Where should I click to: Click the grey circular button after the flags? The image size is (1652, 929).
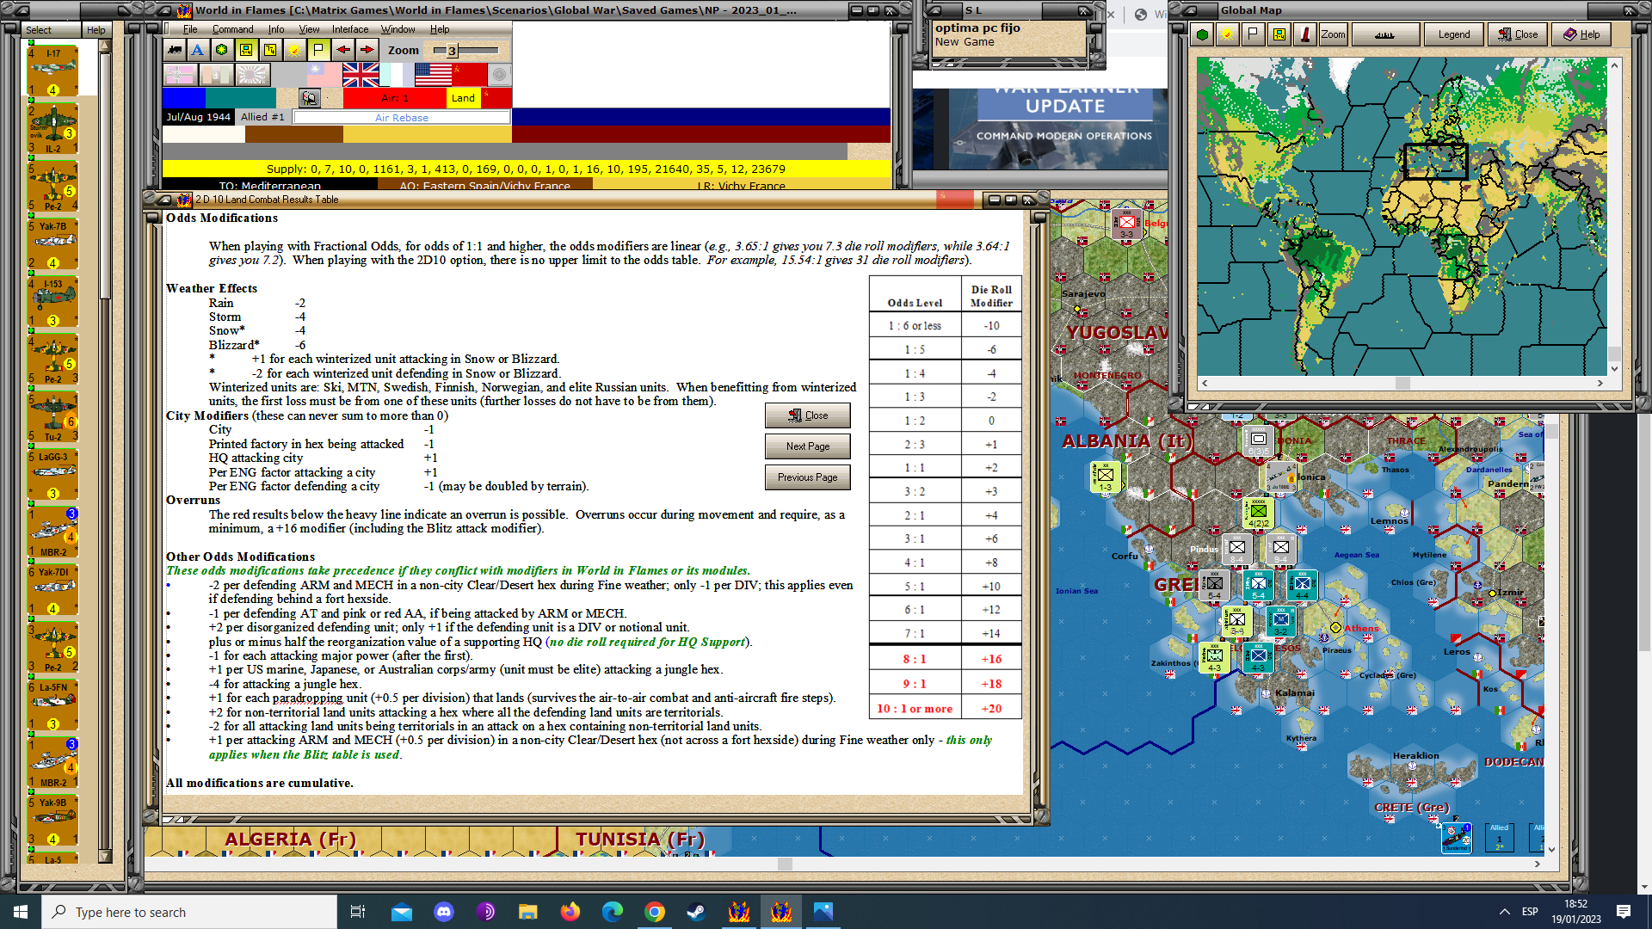pyautogui.click(x=499, y=76)
